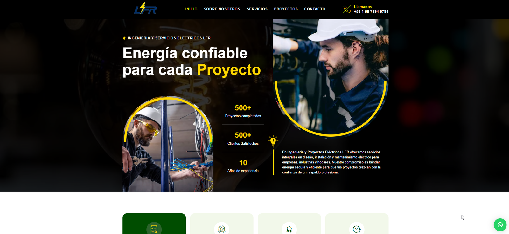Open the WhatsApp chat floating button
Viewport: 509px width, 234px height.
(500, 225)
